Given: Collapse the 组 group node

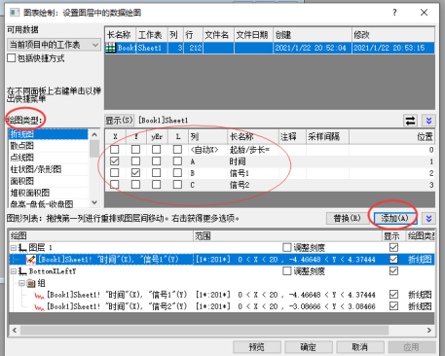Looking at the screenshot, I should coord(21,283).
